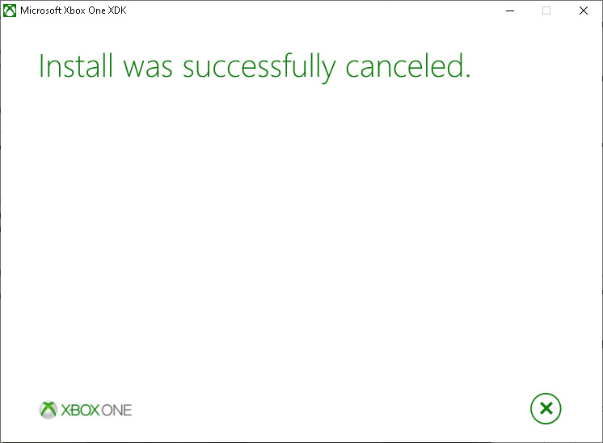The image size is (603, 443).
Task: Click the word "canceled." in the heading
Action: tap(408, 67)
